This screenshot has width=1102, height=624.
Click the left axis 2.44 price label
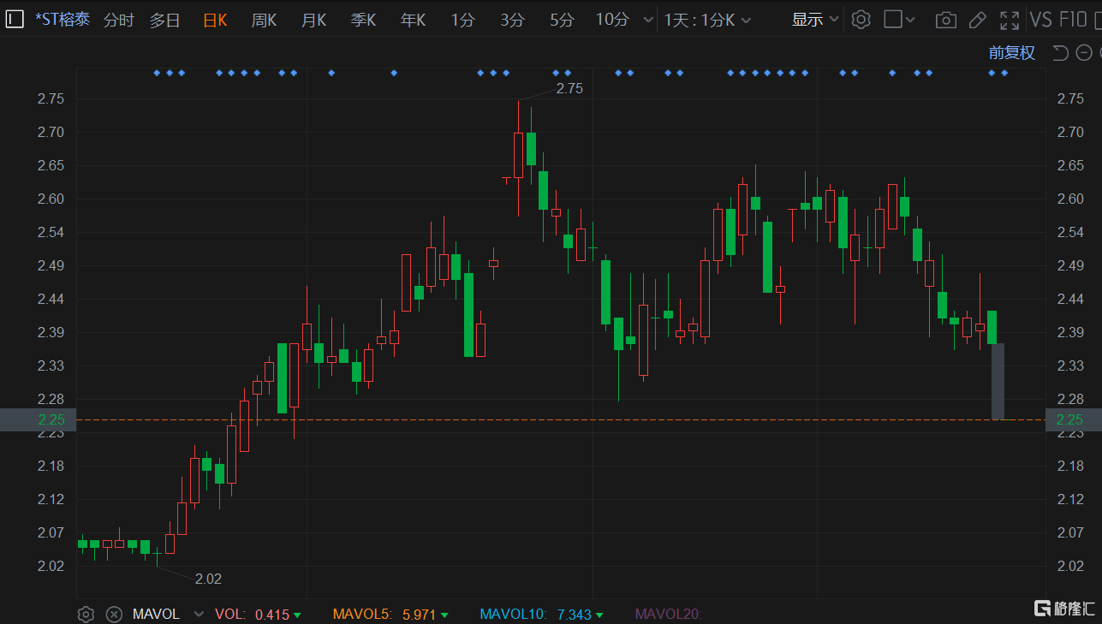pos(51,300)
